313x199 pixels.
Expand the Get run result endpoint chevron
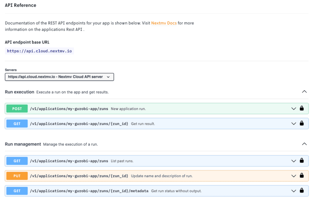tap(293, 124)
